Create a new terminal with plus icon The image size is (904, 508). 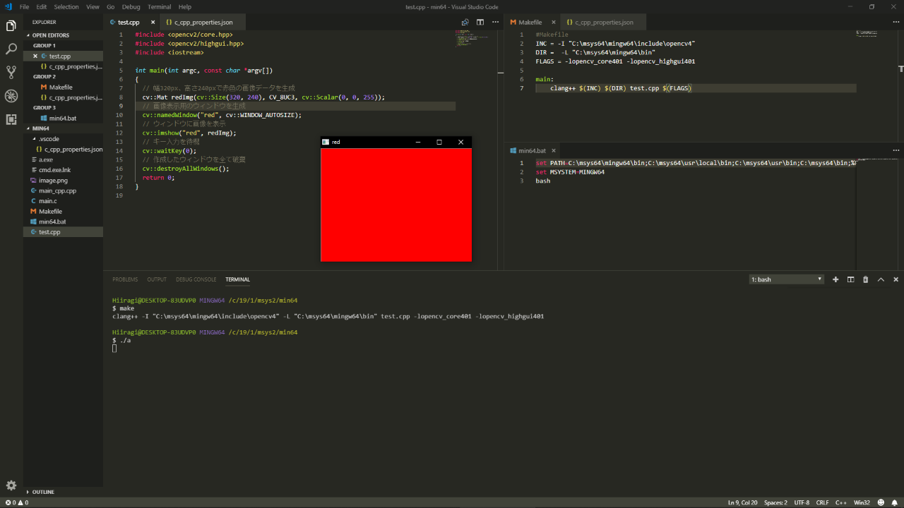coord(835,279)
